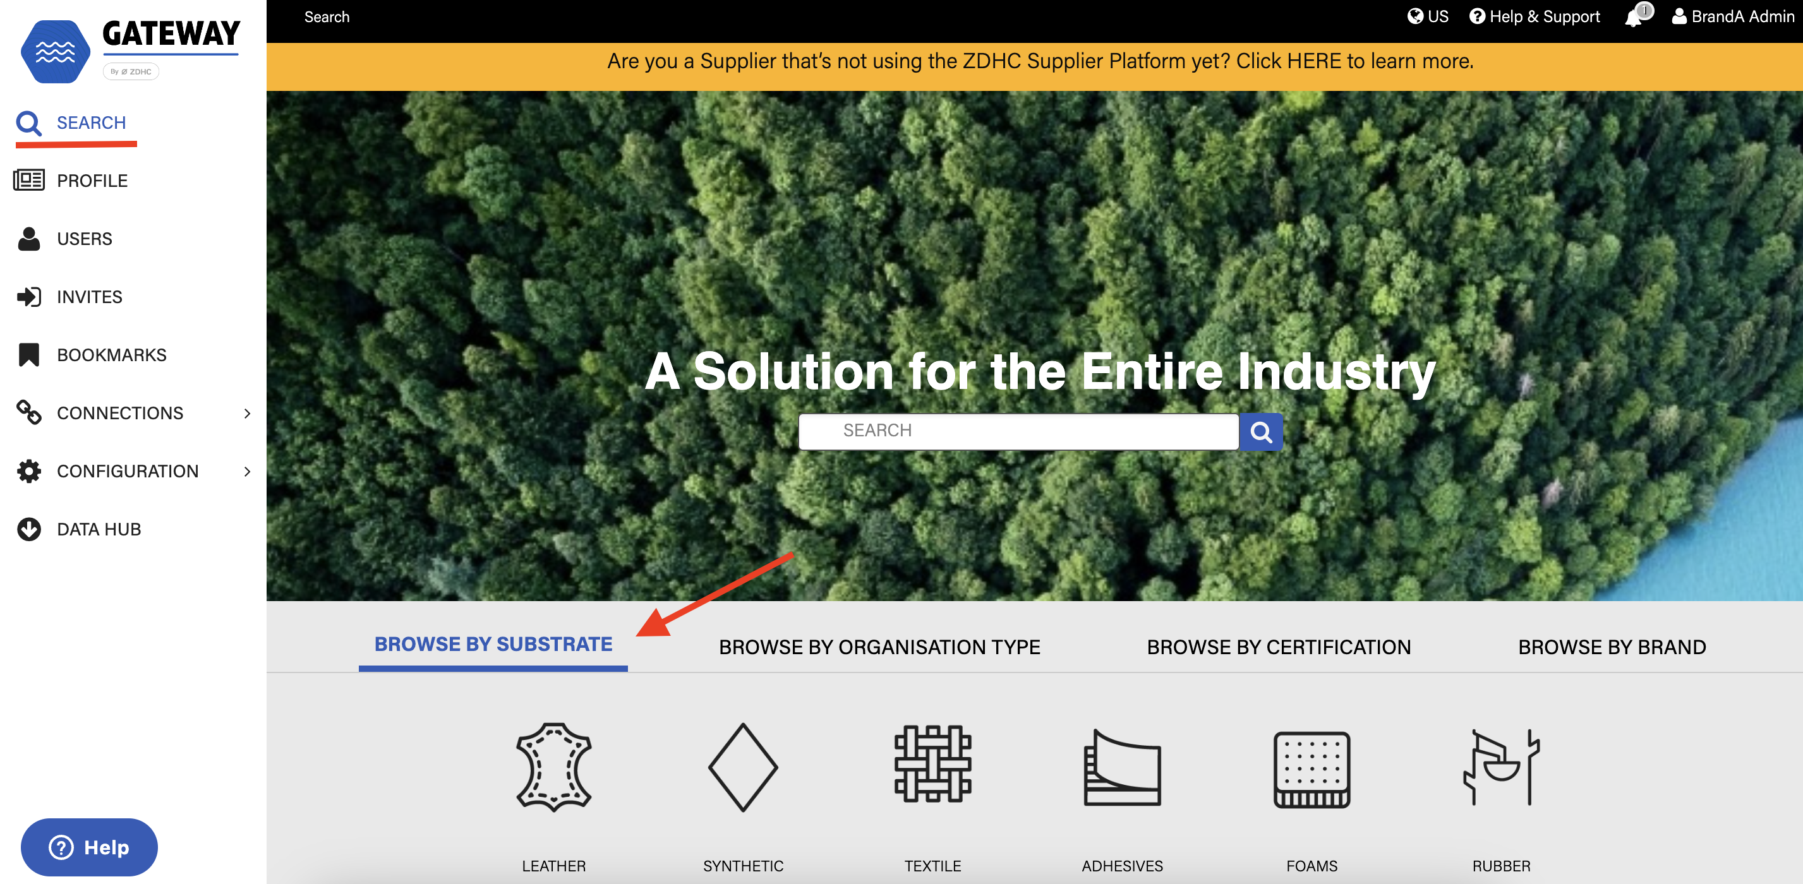Click the floating Help button

(89, 847)
